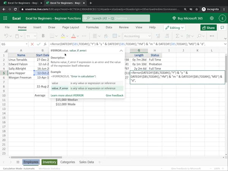Switch to the Formulas tab
The width and height of the screenshot is (228, 171).
point(92,27)
